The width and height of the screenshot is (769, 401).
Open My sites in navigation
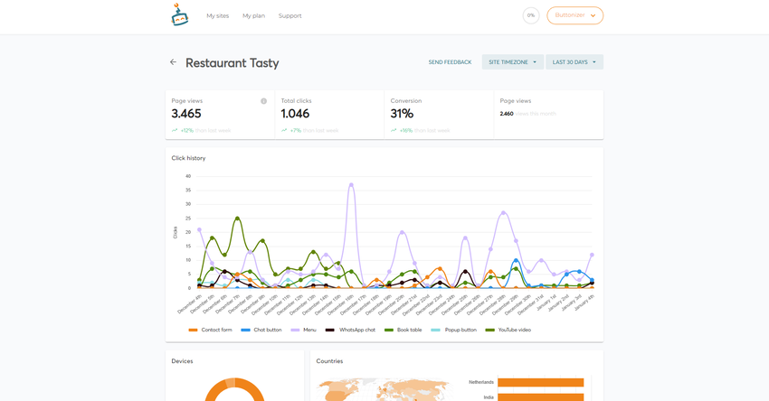217,15
